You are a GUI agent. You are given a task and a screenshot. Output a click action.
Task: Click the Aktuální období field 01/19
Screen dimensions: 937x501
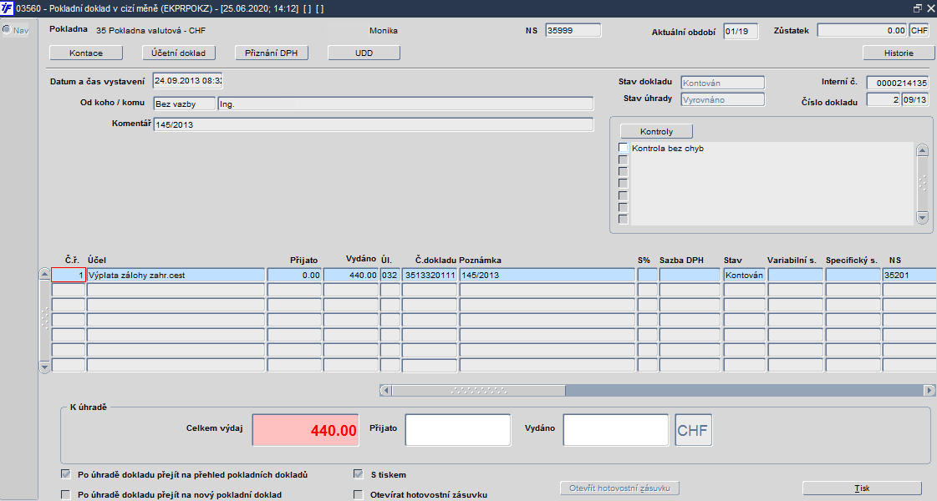741,31
